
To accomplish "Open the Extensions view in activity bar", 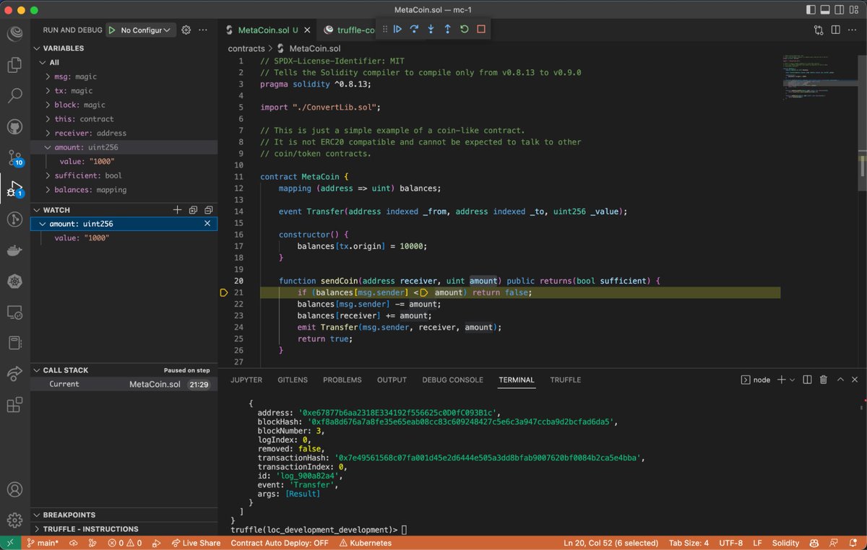I will 14,405.
